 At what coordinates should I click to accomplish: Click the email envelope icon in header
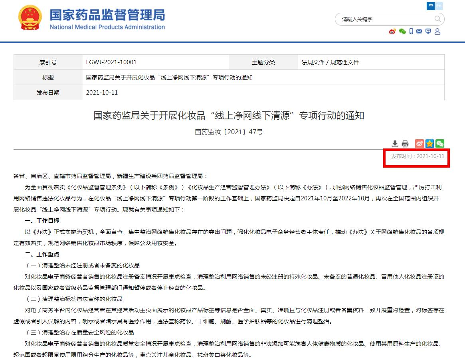tap(419, 32)
